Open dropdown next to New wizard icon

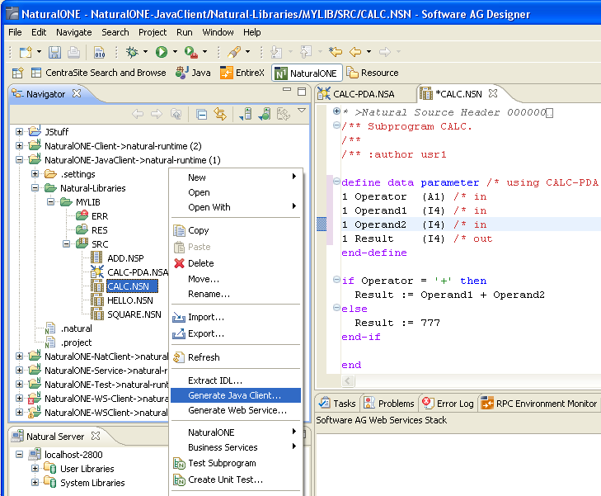39,52
